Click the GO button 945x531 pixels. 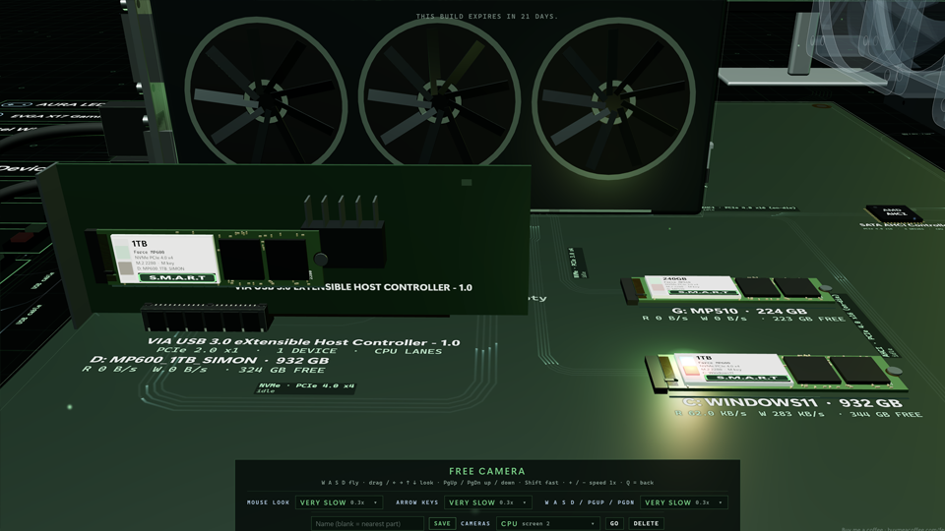[x=614, y=524]
